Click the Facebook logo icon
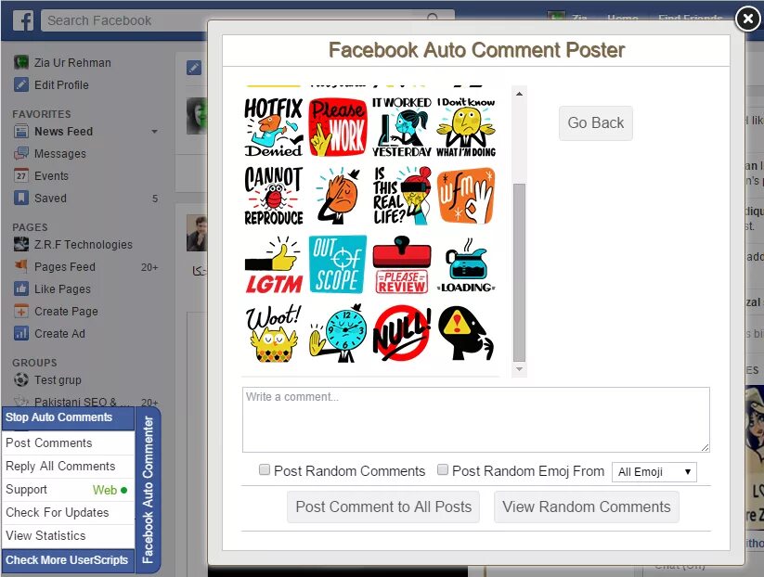Image resolution: width=764 pixels, height=577 pixels. [23, 20]
